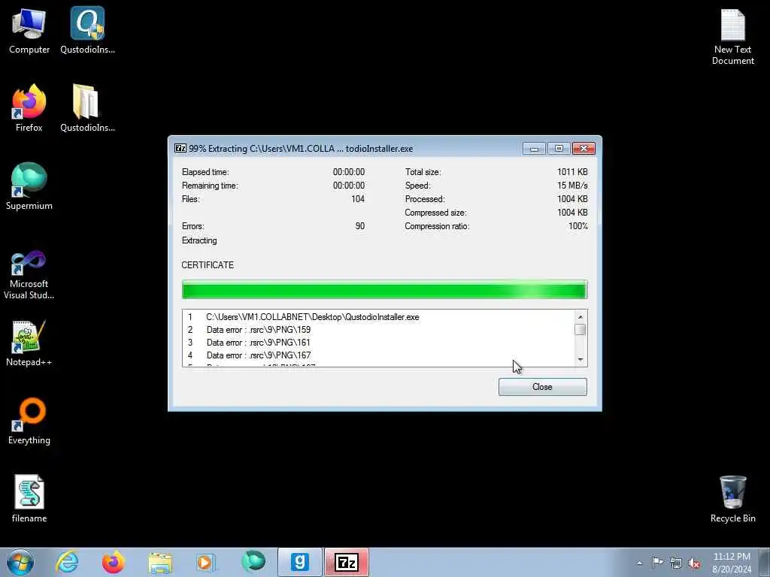The image size is (770, 577).
Task: Launch Firefox from the taskbar
Action: click(113, 562)
